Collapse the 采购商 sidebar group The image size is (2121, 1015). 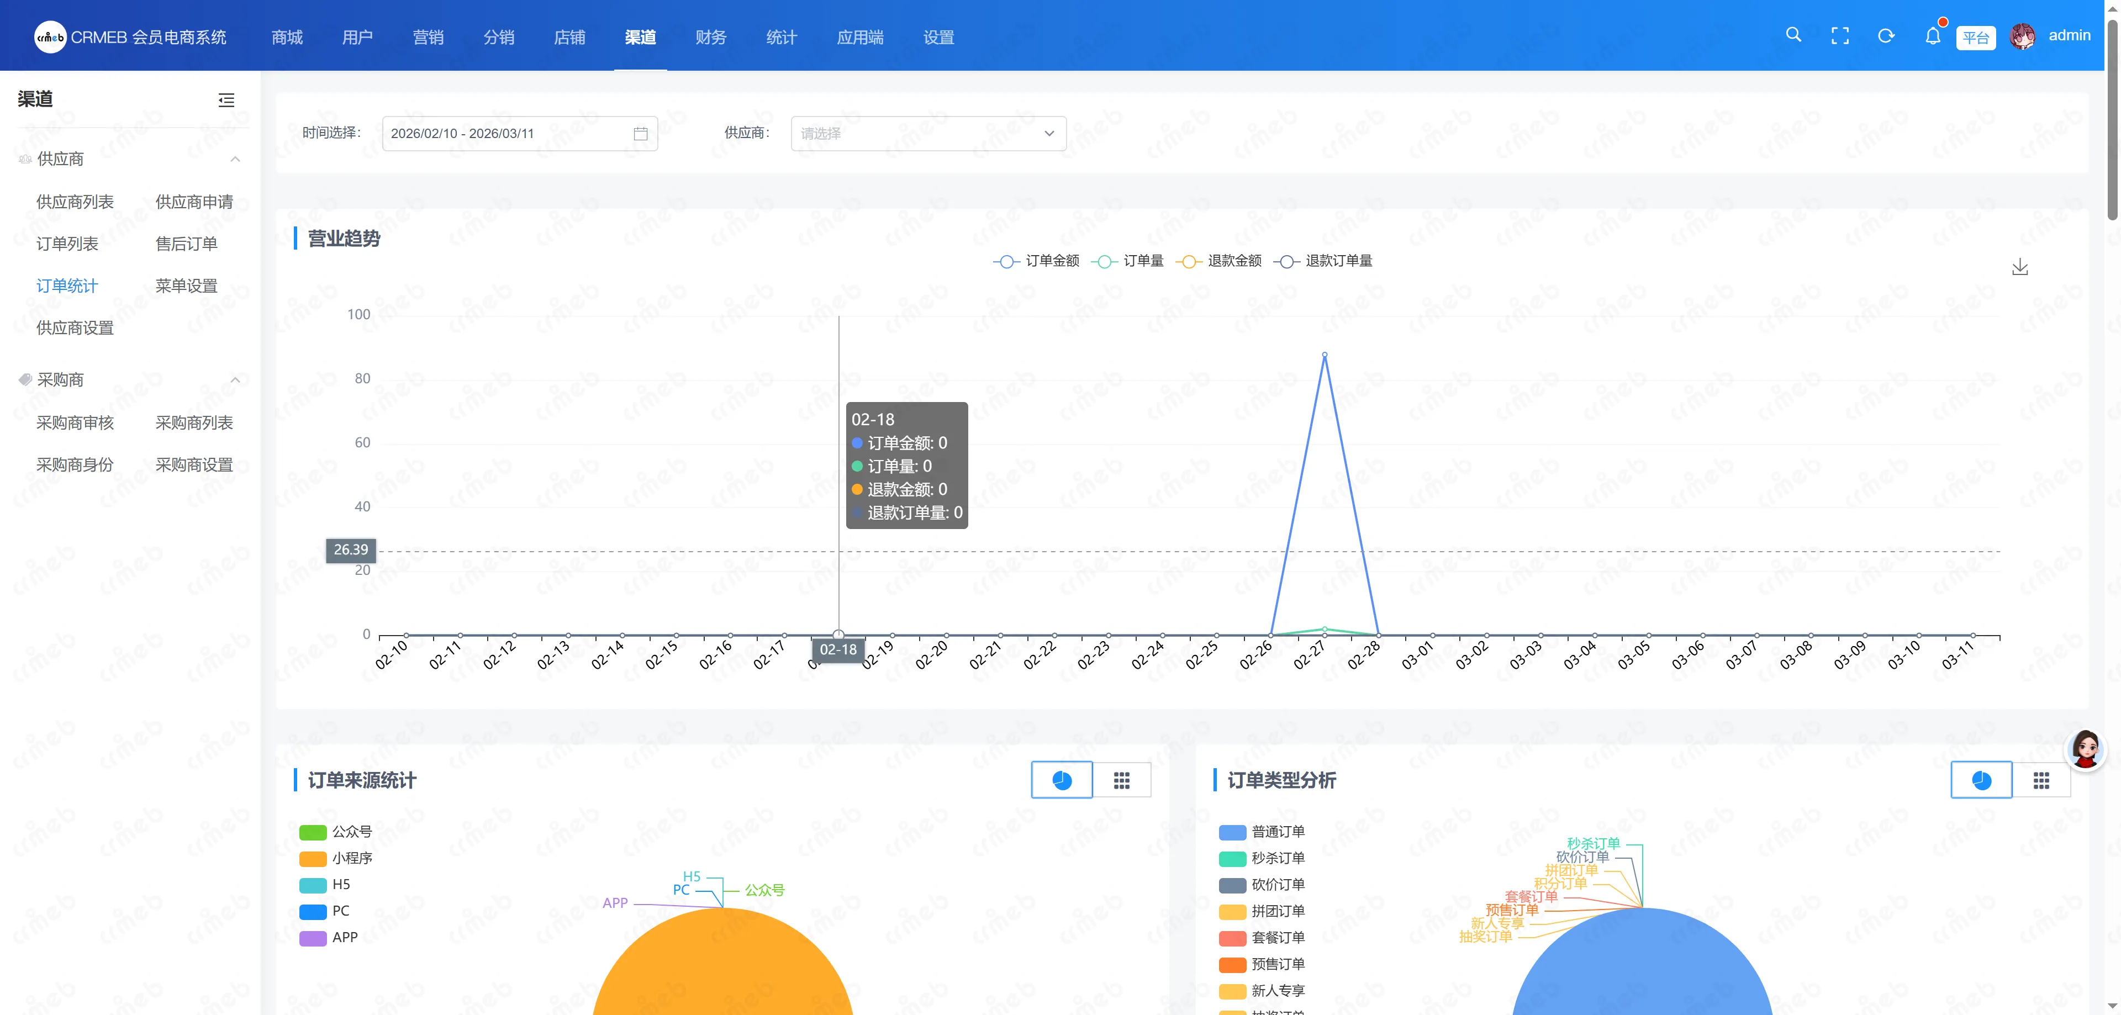(x=235, y=379)
